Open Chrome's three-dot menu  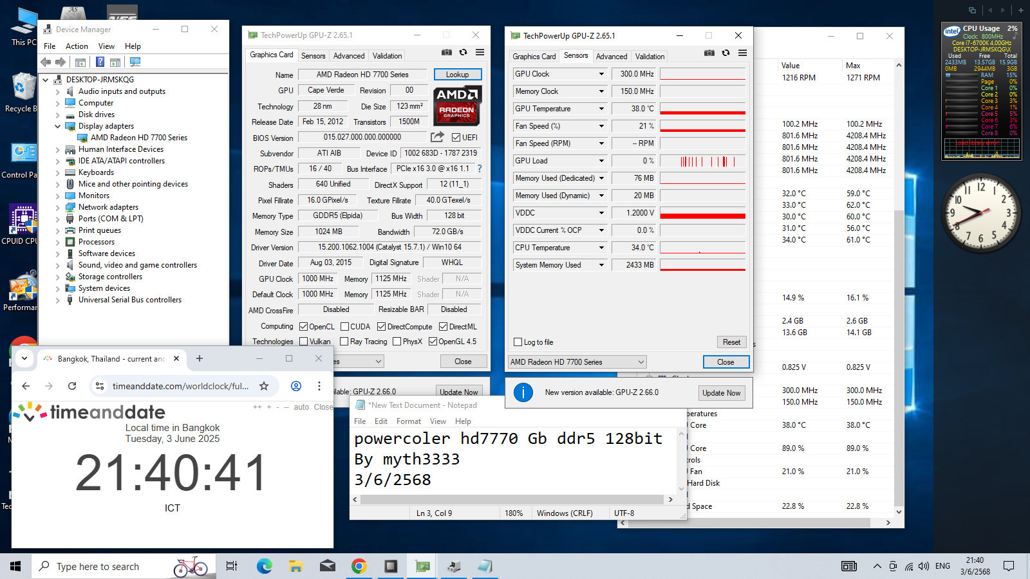[319, 386]
